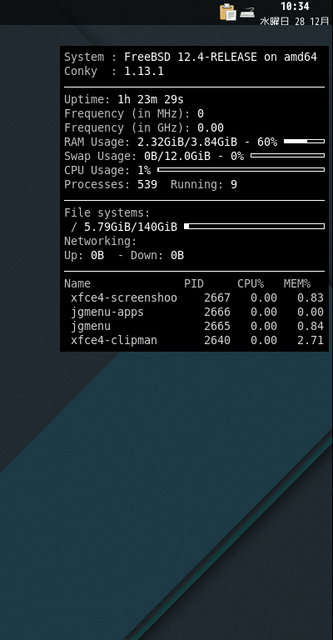Click the xfce4-clipman process name
The width and height of the screenshot is (333, 640).
click(x=114, y=340)
